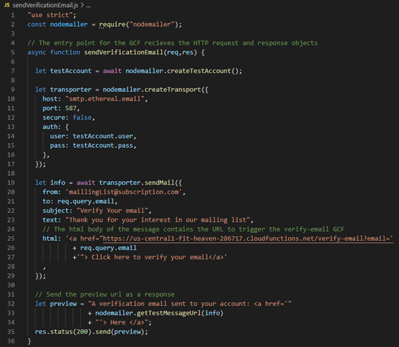Click the "use strict" string on line 1
Screen dimensions: 399x347
tap(50, 15)
